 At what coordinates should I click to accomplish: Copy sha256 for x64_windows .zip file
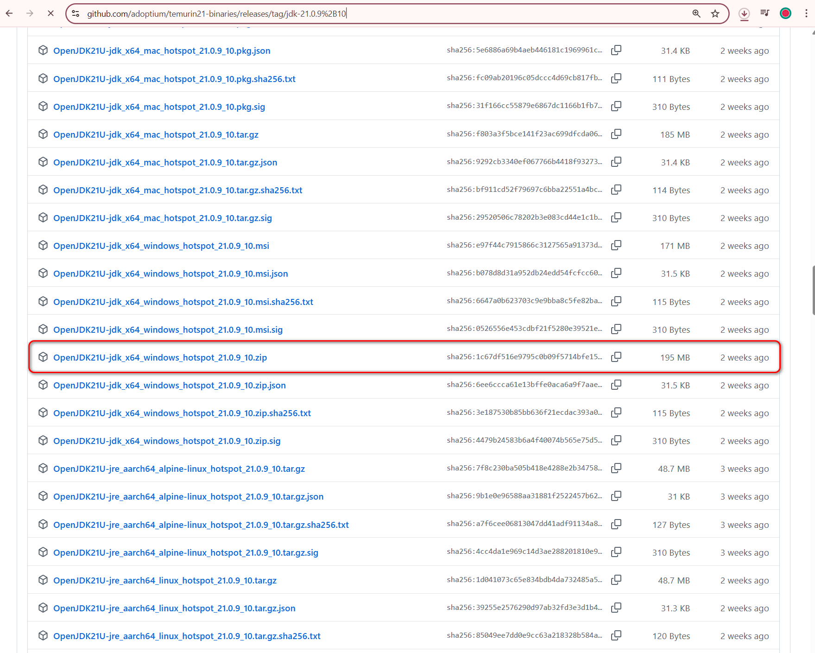pos(616,357)
